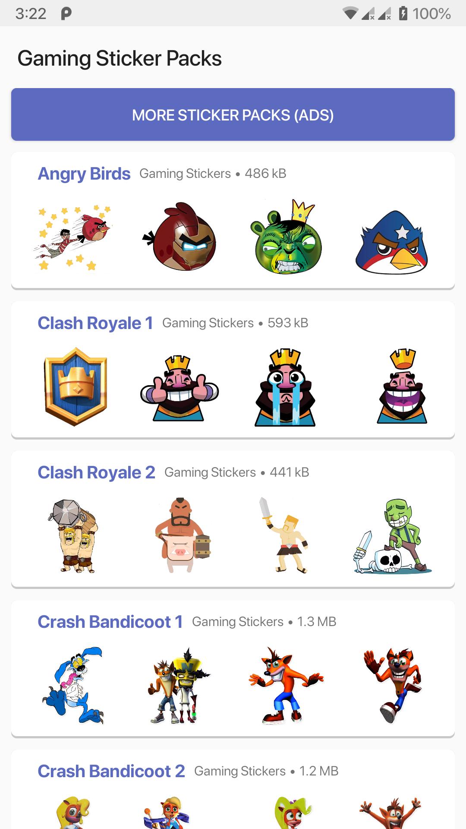Image resolution: width=466 pixels, height=829 pixels.
Task: Select the Clash Royale crown shield sticker
Action: coord(76,386)
